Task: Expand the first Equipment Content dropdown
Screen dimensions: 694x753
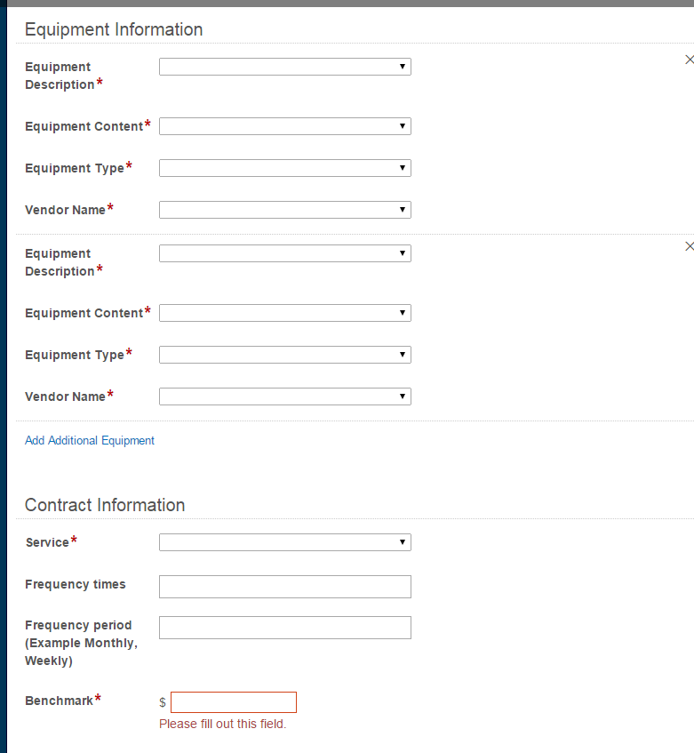Action: click(285, 126)
